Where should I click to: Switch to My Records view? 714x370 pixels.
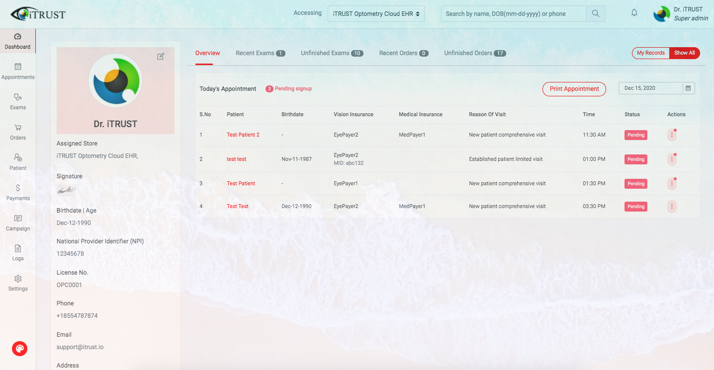click(650, 53)
